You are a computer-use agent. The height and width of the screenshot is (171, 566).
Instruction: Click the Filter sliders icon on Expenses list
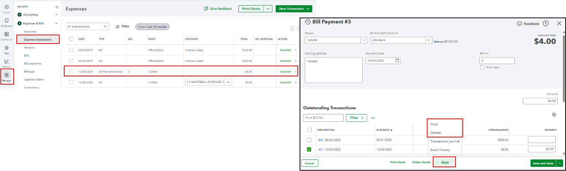click(118, 26)
